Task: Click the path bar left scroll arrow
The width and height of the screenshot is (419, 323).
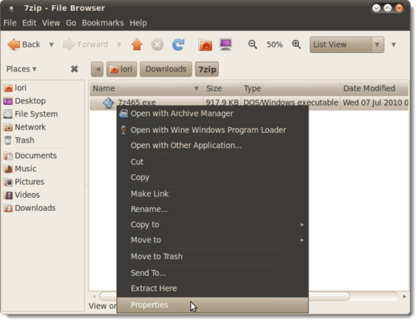Action: click(98, 69)
